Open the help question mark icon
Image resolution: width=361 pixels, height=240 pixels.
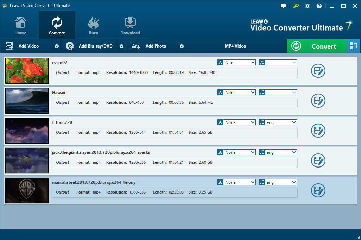click(319, 6)
